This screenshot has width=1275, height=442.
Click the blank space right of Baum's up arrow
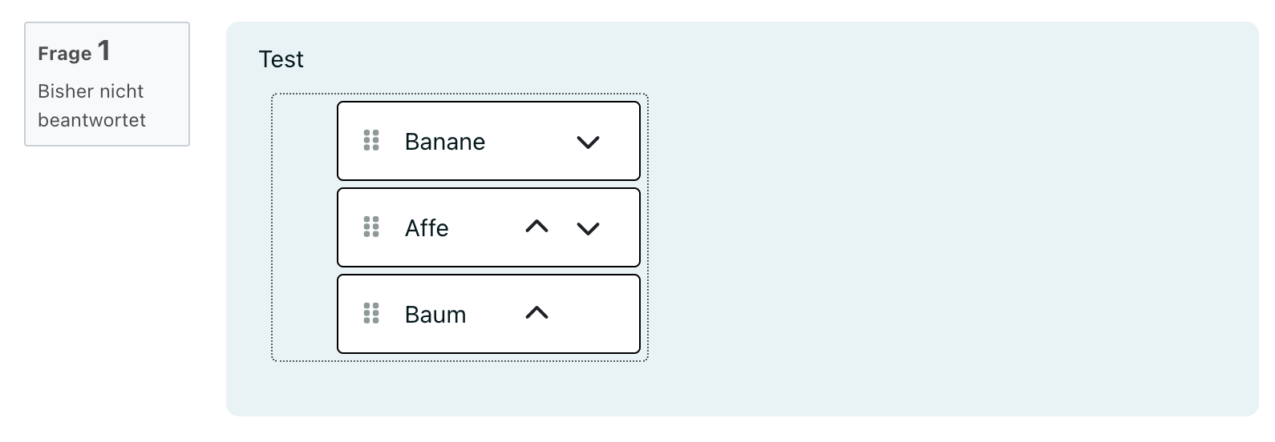[x=593, y=314]
